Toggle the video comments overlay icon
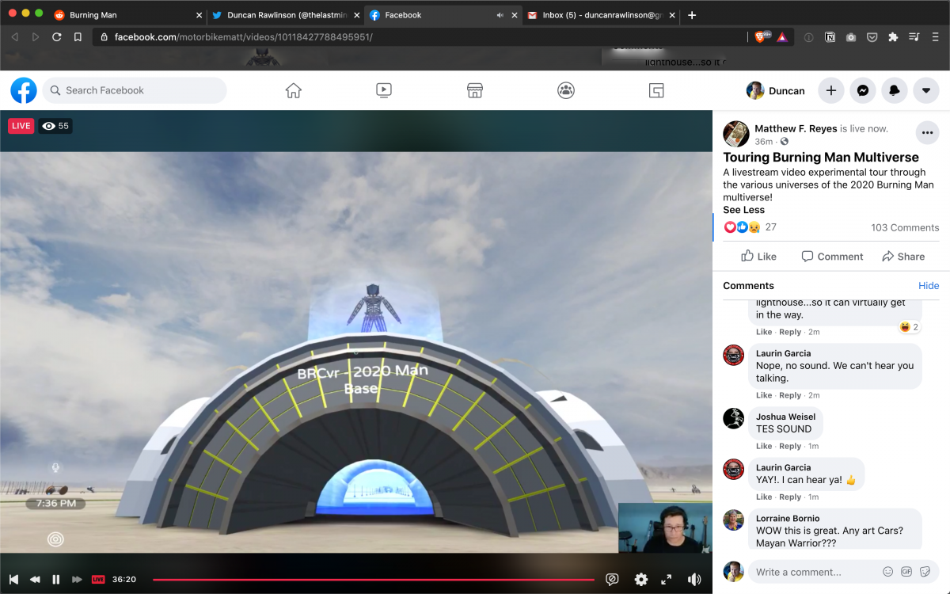 pyautogui.click(x=612, y=579)
